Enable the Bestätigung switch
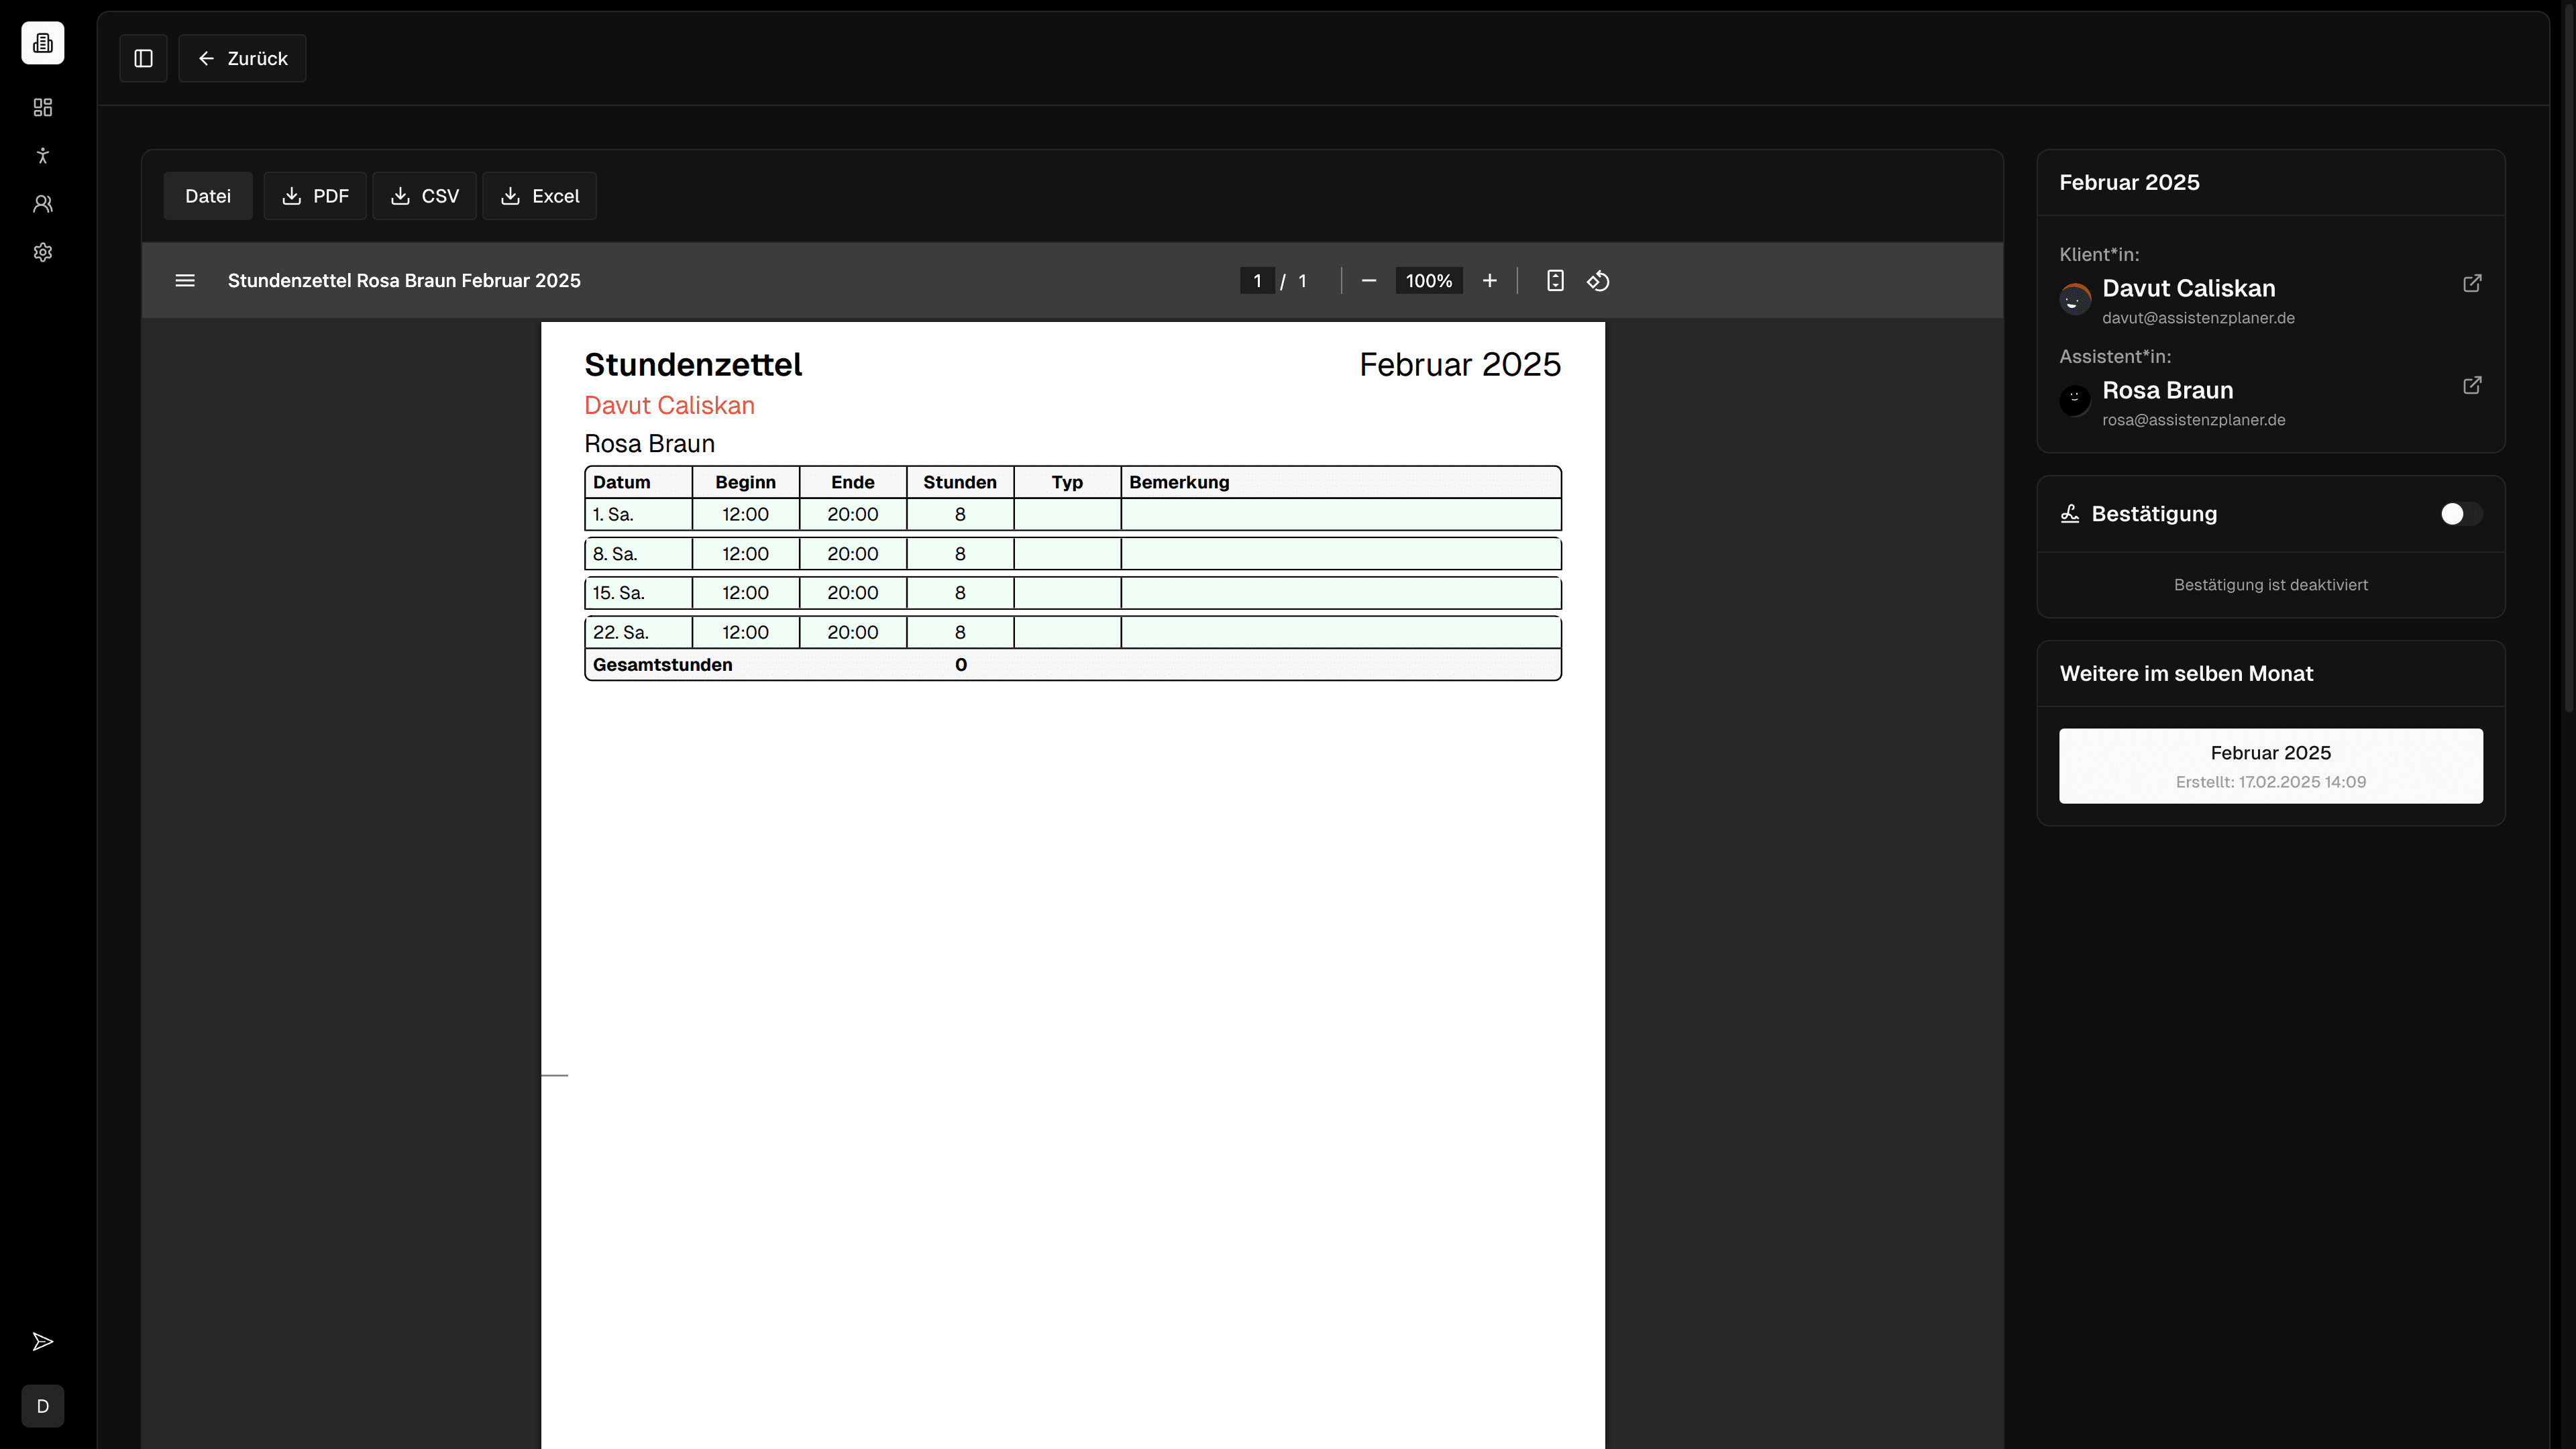Image resolution: width=2576 pixels, height=1449 pixels. click(x=2460, y=514)
